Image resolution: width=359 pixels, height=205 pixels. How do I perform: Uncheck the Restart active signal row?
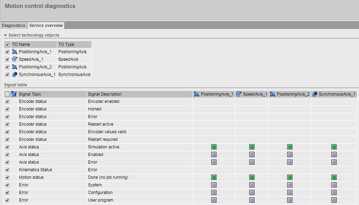click(7, 124)
